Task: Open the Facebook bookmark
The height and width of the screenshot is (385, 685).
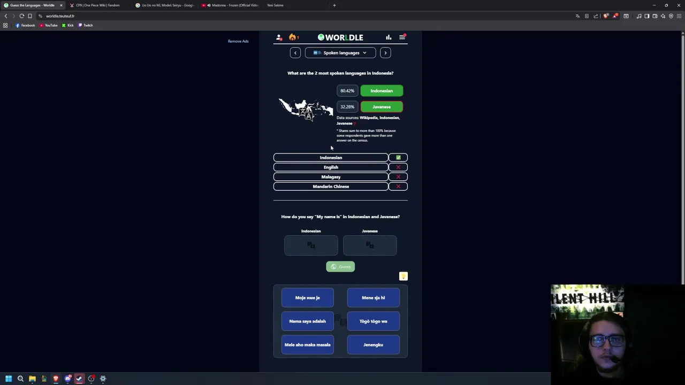Action: tap(25, 25)
